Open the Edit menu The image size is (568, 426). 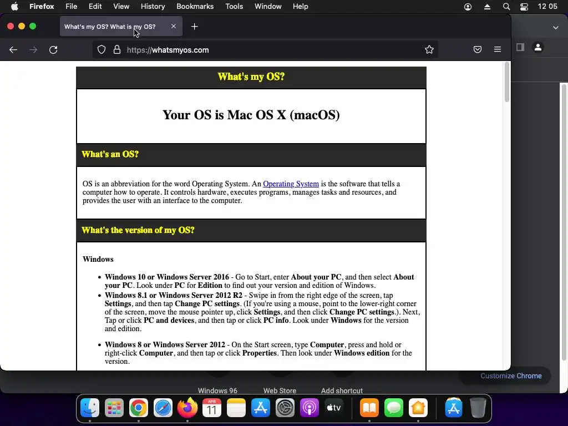[x=95, y=7]
